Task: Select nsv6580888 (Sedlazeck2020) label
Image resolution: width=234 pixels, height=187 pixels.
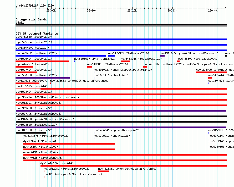Action: click(x=36, y=75)
